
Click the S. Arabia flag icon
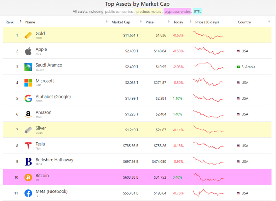[x=238, y=67]
